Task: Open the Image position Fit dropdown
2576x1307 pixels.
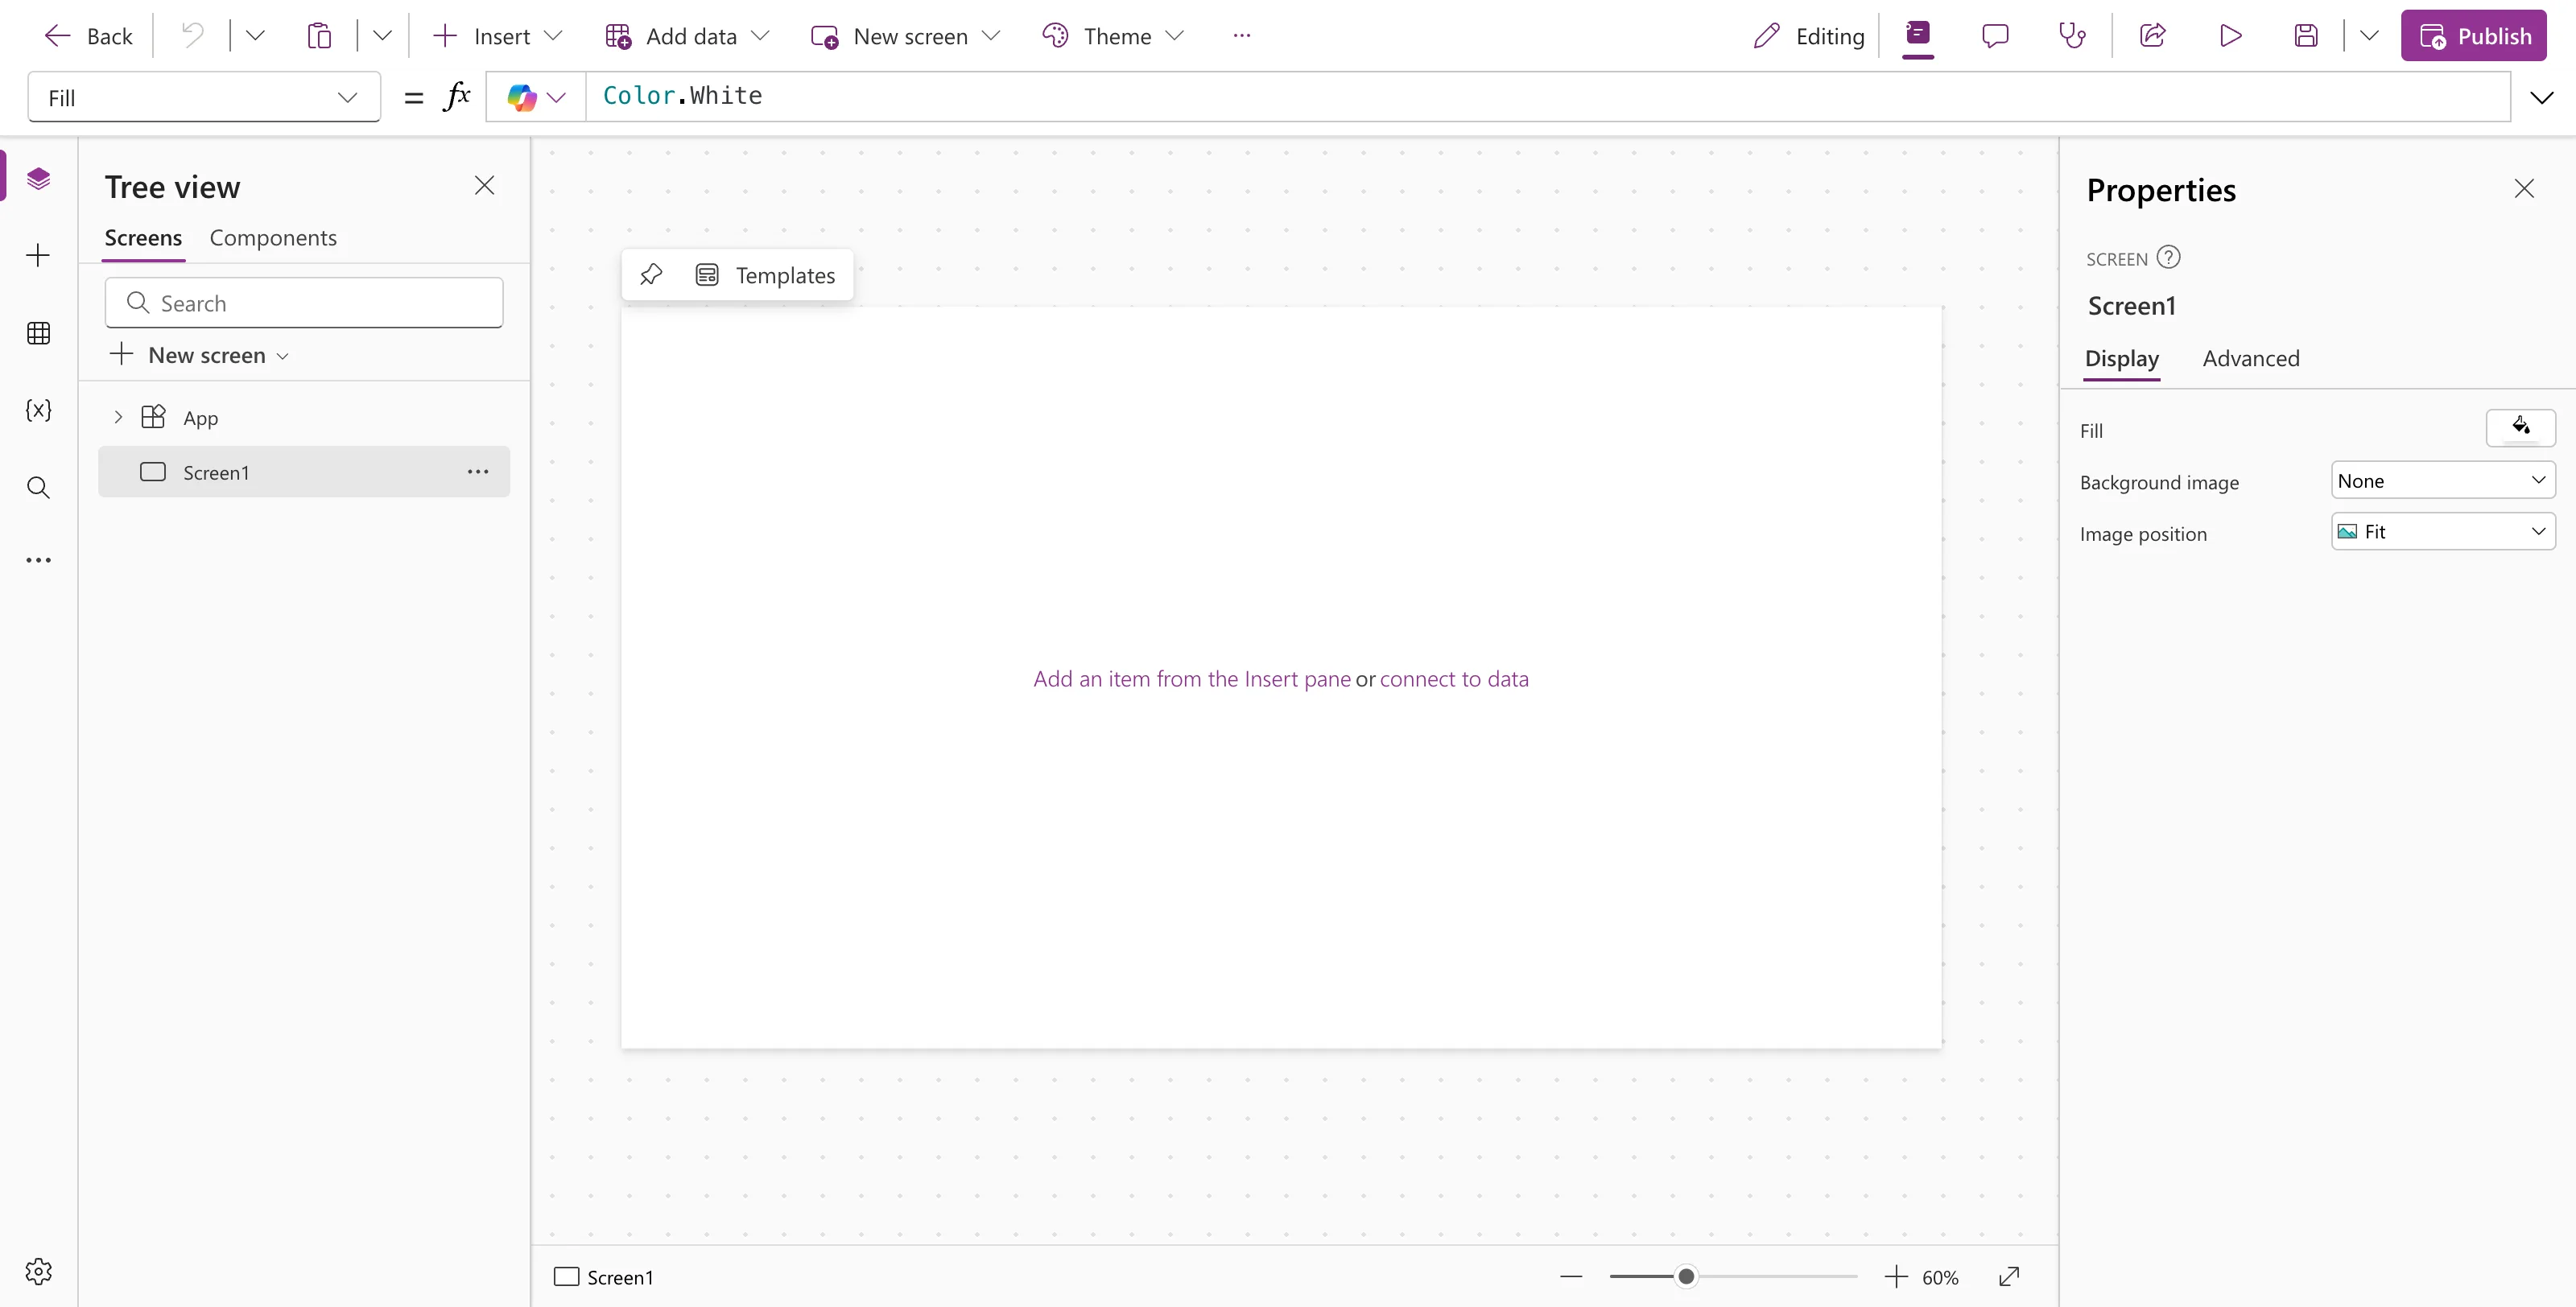Action: [x=2442, y=531]
